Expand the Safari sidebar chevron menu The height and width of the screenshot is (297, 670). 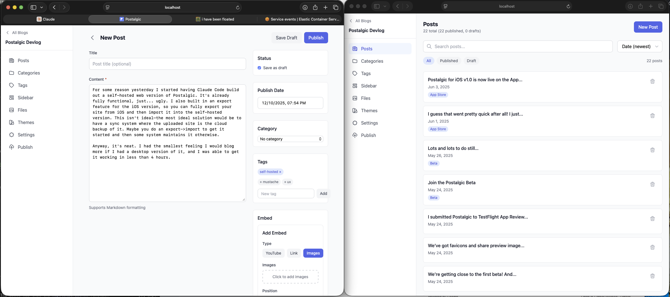[x=42, y=7]
